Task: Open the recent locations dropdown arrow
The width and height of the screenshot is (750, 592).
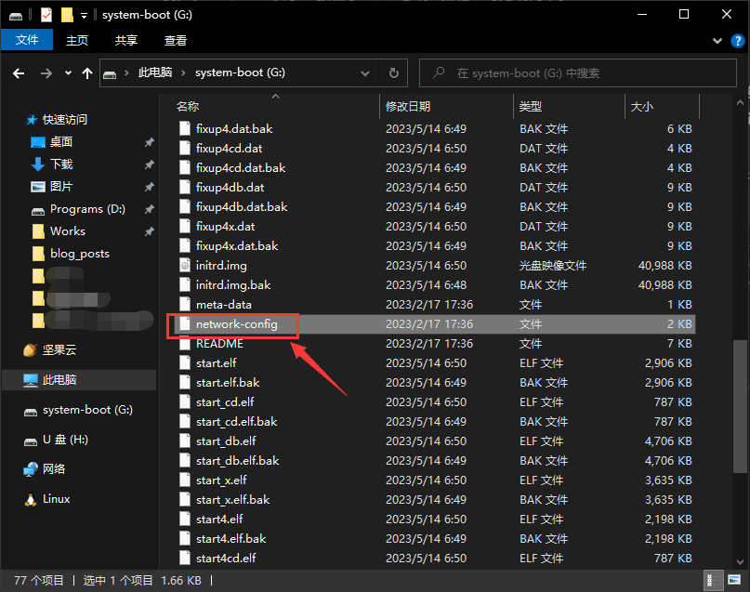Action: (68, 72)
